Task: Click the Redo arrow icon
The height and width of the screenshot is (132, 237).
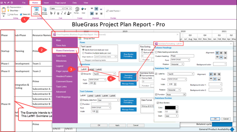Action: (x=8, y=3)
